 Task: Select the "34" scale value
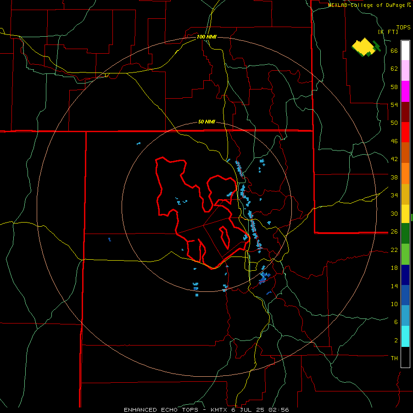click(394, 195)
